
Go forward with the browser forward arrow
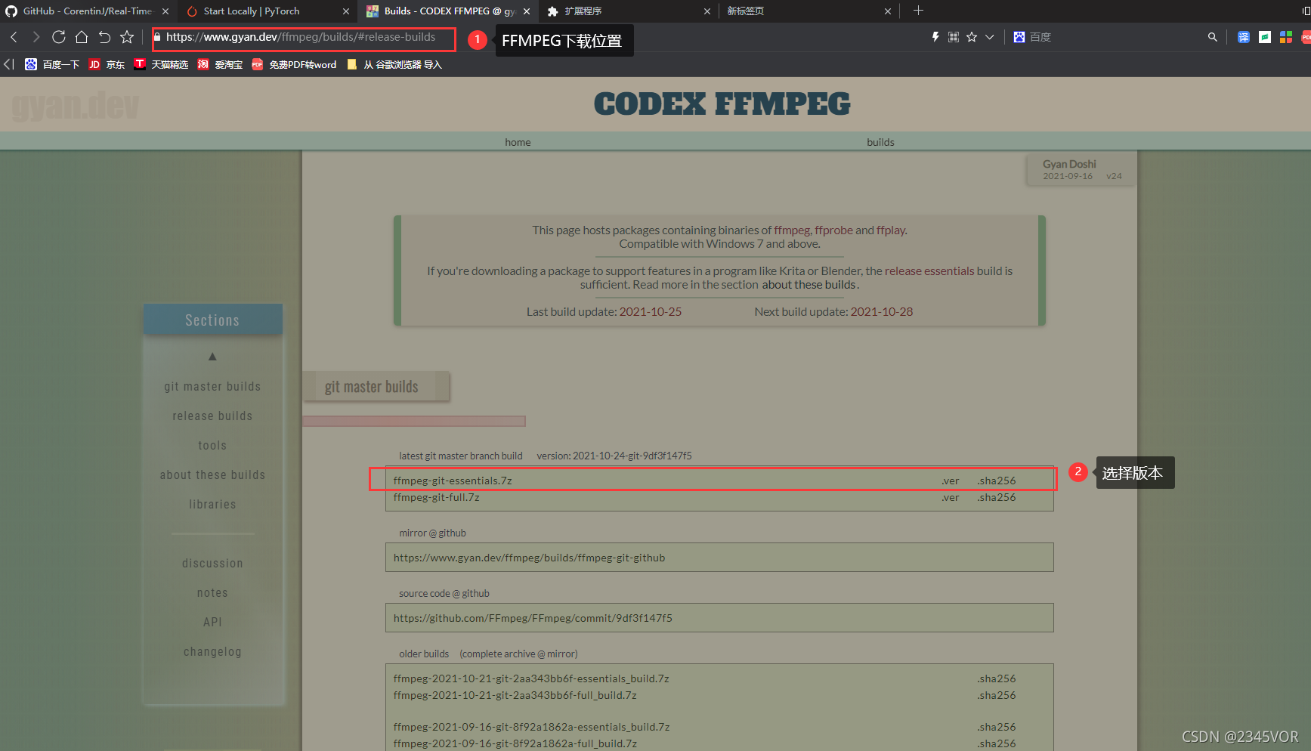coord(36,37)
